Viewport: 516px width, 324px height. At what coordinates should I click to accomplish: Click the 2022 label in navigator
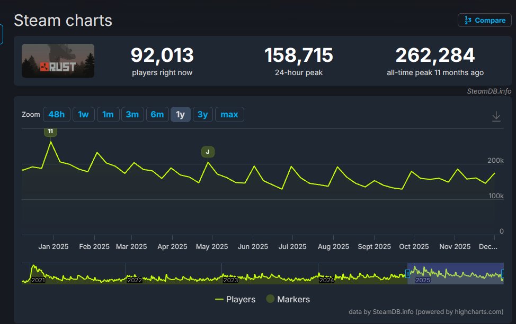pos(135,280)
